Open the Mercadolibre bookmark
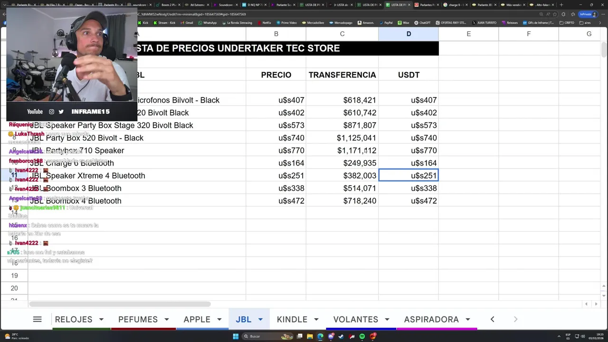The width and height of the screenshot is (608, 342). (312, 22)
